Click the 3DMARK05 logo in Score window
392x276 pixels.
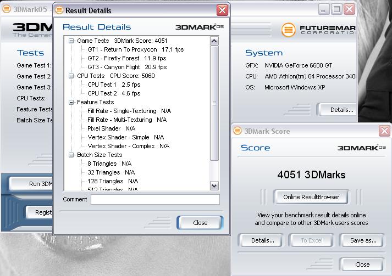tap(362, 148)
